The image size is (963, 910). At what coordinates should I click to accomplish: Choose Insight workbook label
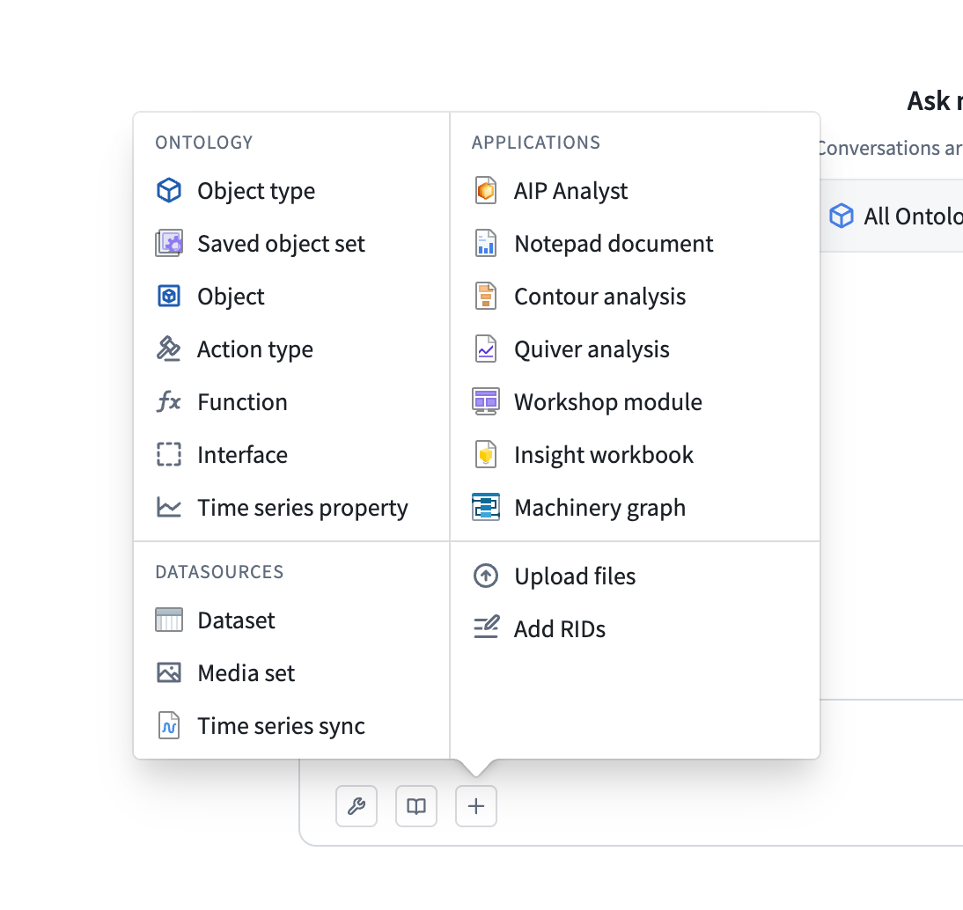coord(605,455)
